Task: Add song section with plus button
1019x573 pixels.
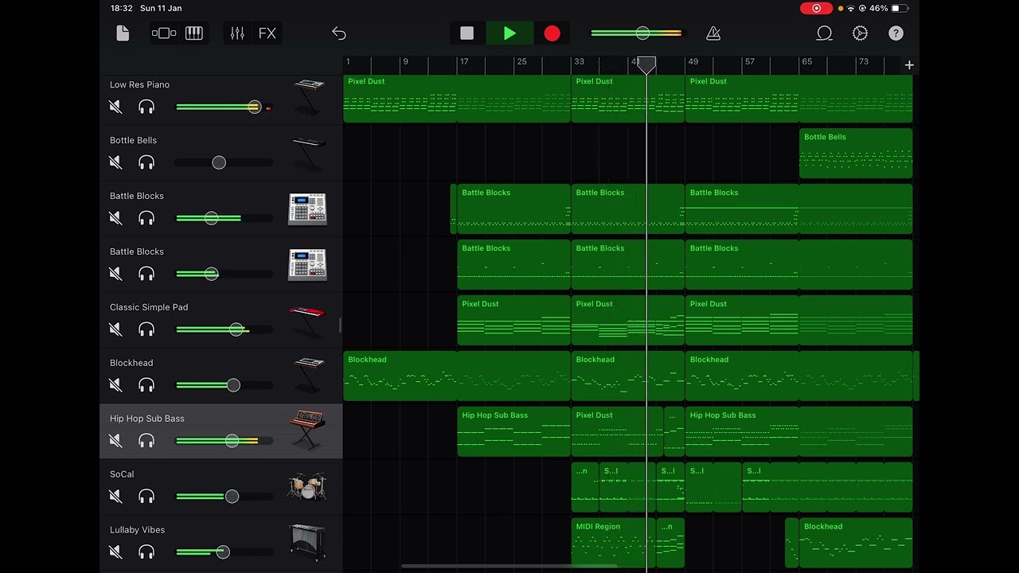Action: 909,65
